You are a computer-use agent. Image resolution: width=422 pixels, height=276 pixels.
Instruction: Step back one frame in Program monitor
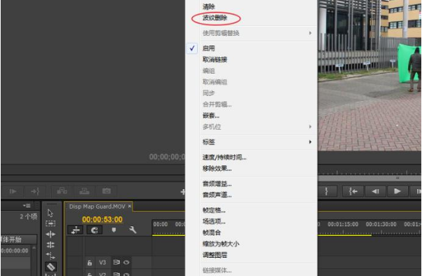(376, 191)
